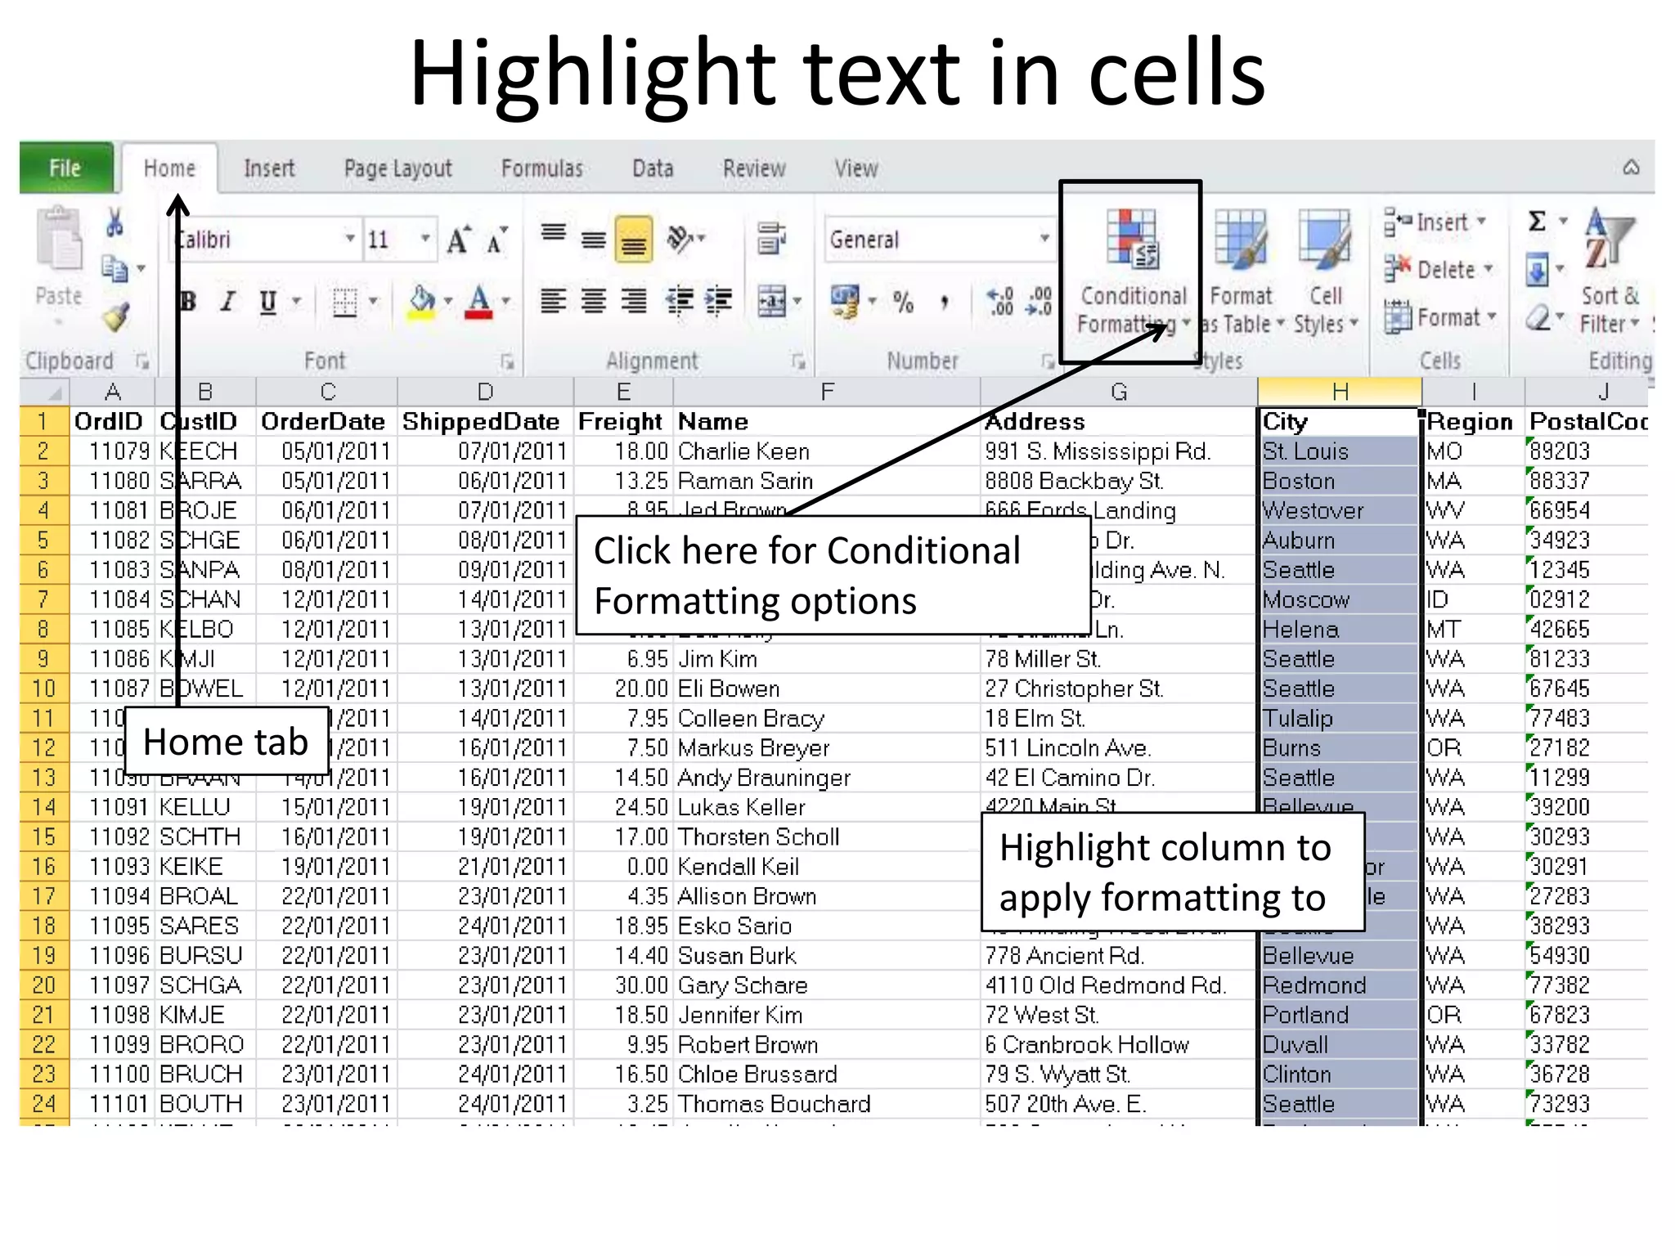The image size is (1675, 1256).
Task: Select row 5 header
Action: [x=44, y=540]
